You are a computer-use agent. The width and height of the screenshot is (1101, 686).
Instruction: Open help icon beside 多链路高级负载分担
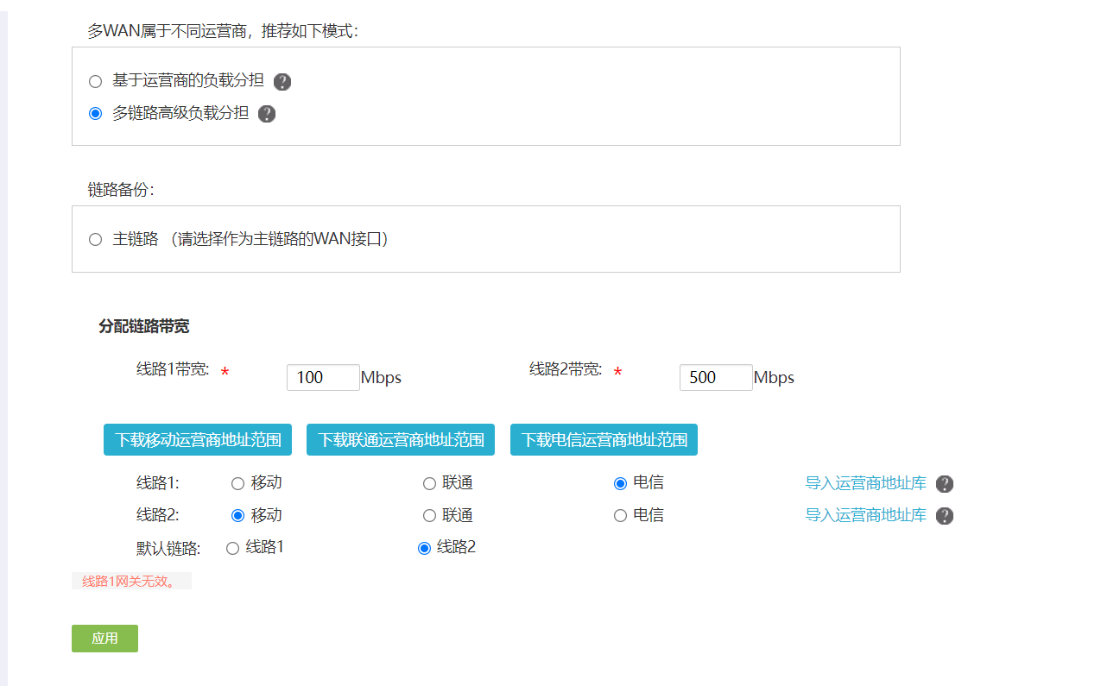click(x=267, y=114)
